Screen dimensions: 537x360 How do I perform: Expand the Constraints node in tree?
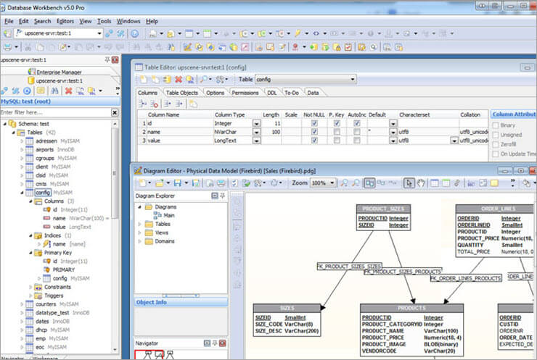(x=30, y=287)
